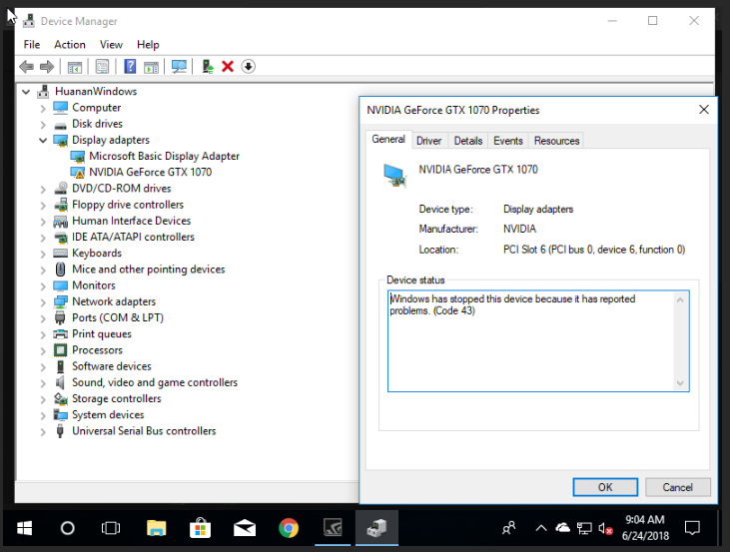Collapse the Display adapters category
This screenshot has width=730, height=552.
pos(43,140)
